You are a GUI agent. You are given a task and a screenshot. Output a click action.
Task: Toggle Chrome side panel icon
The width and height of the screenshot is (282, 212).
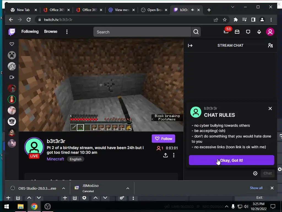[253, 20]
